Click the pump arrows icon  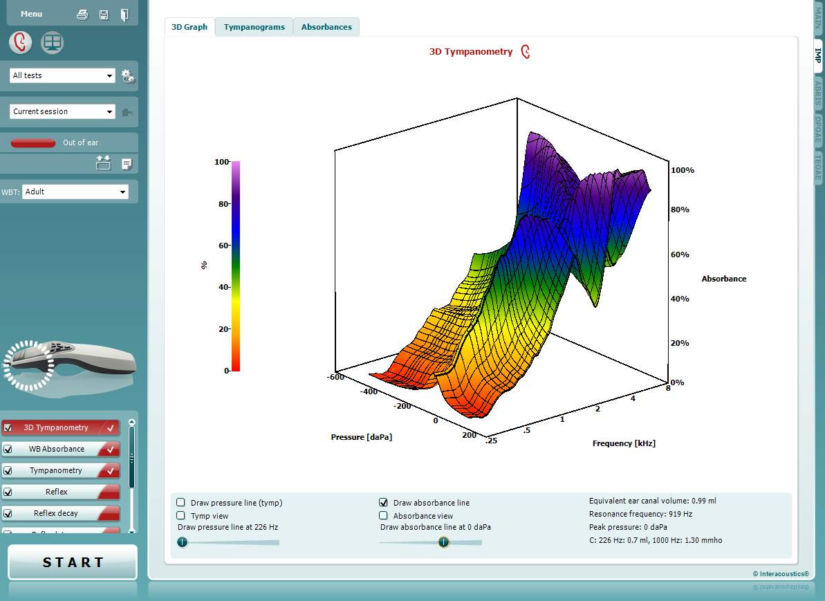[104, 163]
